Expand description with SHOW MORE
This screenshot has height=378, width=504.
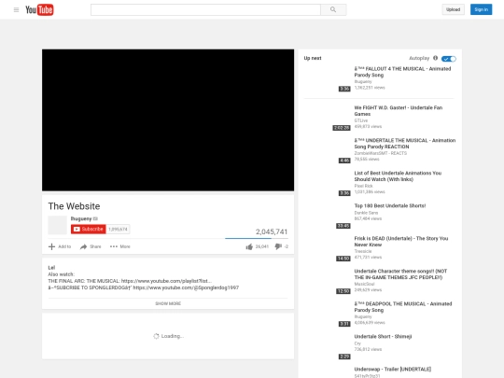168,303
